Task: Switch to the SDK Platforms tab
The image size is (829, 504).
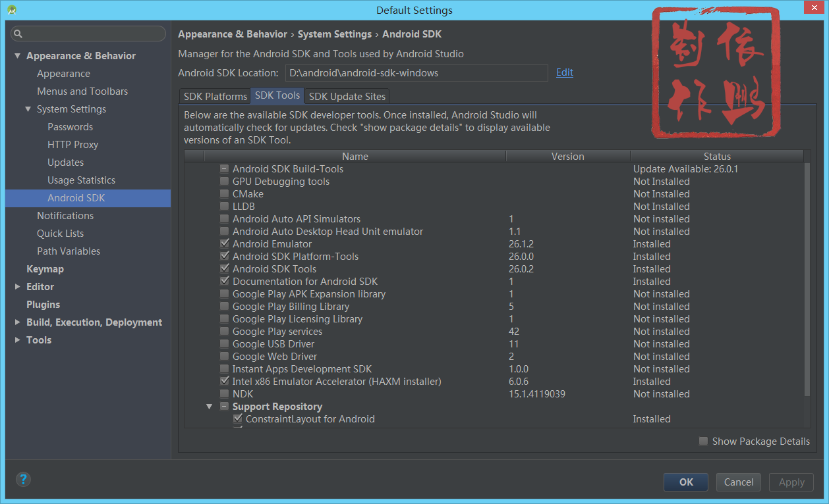Action: [x=215, y=96]
